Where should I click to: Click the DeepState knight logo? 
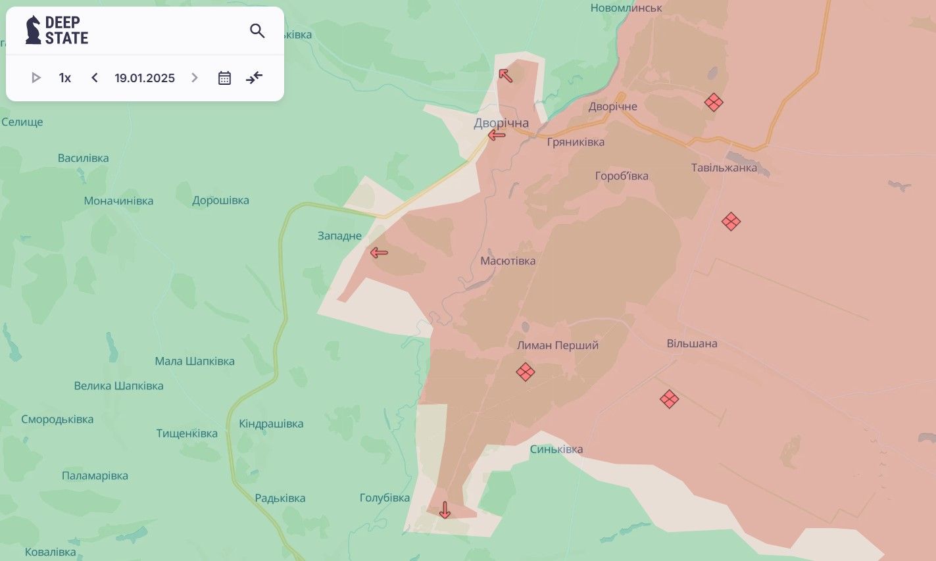pos(33,30)
